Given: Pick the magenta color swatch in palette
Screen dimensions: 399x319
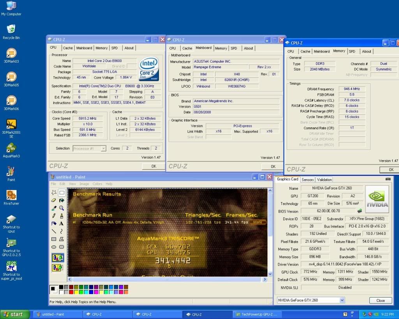Looking at the screenshot, I should pos(96,292).
